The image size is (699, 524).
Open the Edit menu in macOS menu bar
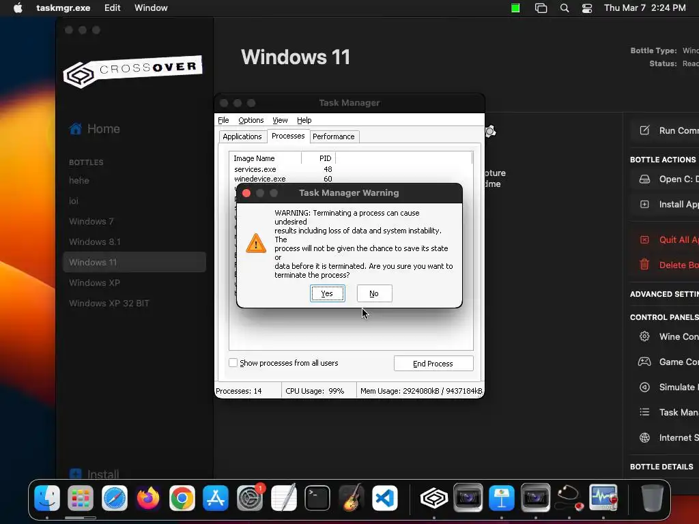point(113,8)
